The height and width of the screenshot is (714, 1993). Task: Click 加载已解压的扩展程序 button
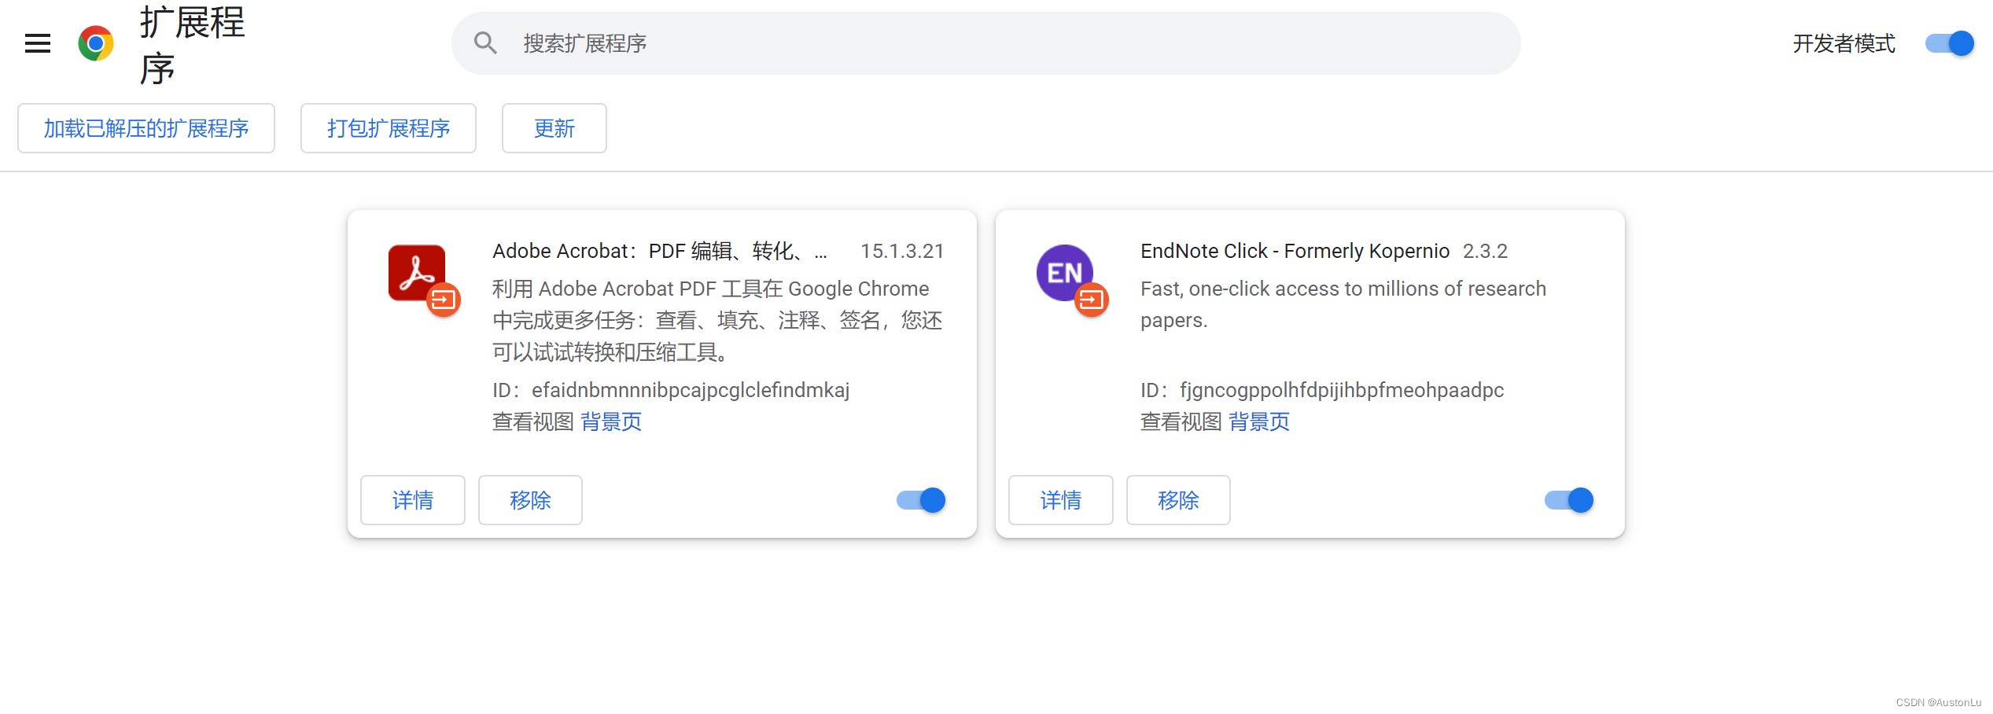(x=146, y=128)
